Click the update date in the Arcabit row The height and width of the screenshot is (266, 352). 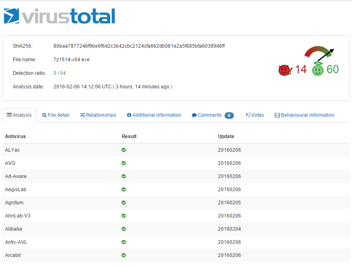click(x=229, y=255)
